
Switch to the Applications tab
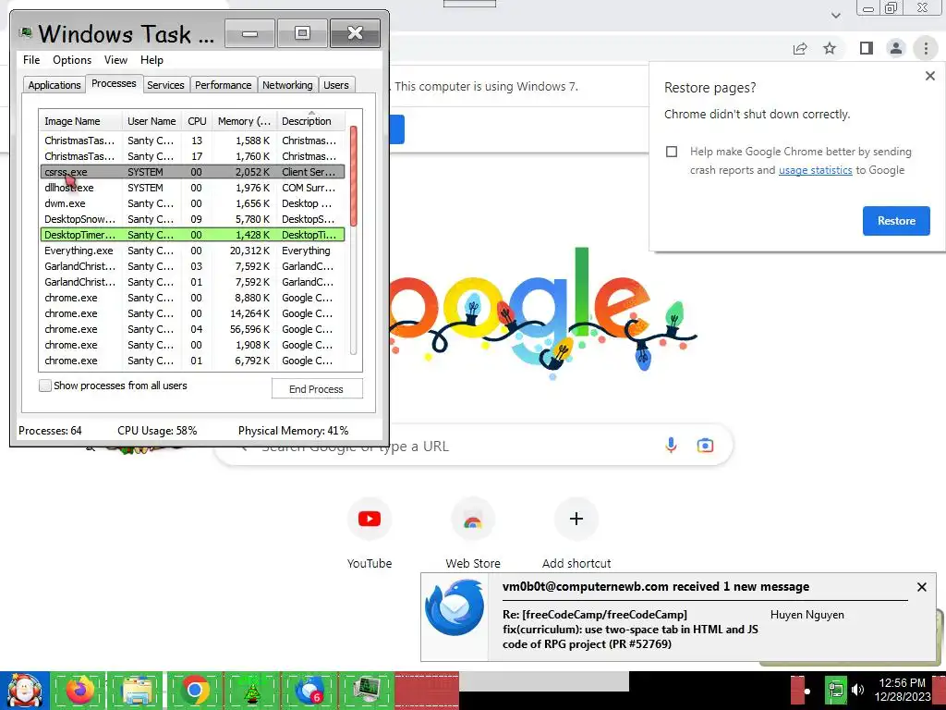point(55,85)
